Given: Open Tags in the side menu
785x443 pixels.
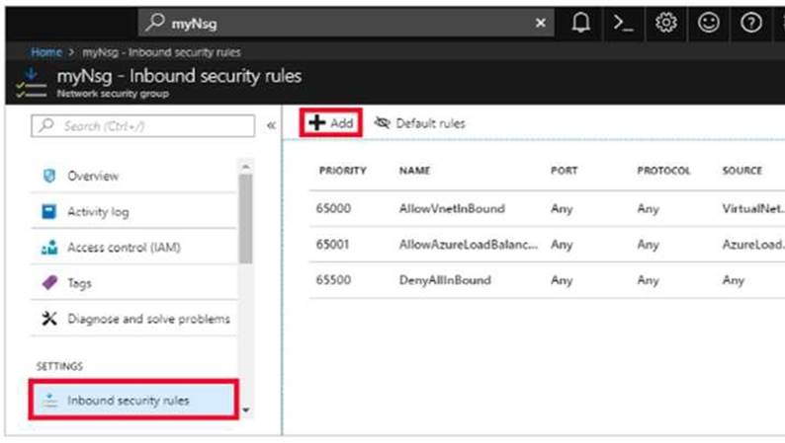Looking at the screenshot, I should point(133,283).
